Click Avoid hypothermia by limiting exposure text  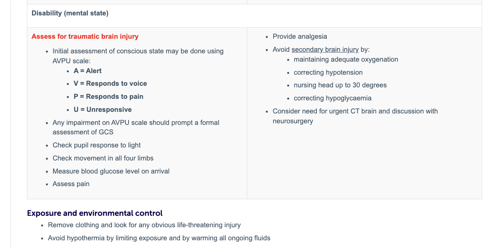pyautogui.click(x=159, y=238)
